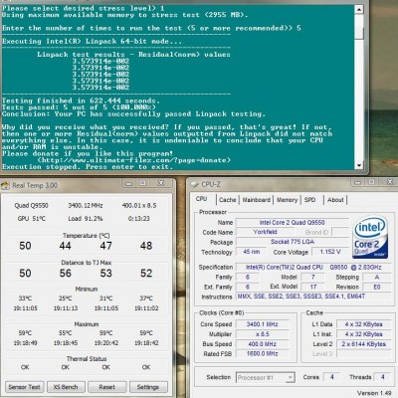Click the Reset button in Real Temp

[x=106, y=387]
